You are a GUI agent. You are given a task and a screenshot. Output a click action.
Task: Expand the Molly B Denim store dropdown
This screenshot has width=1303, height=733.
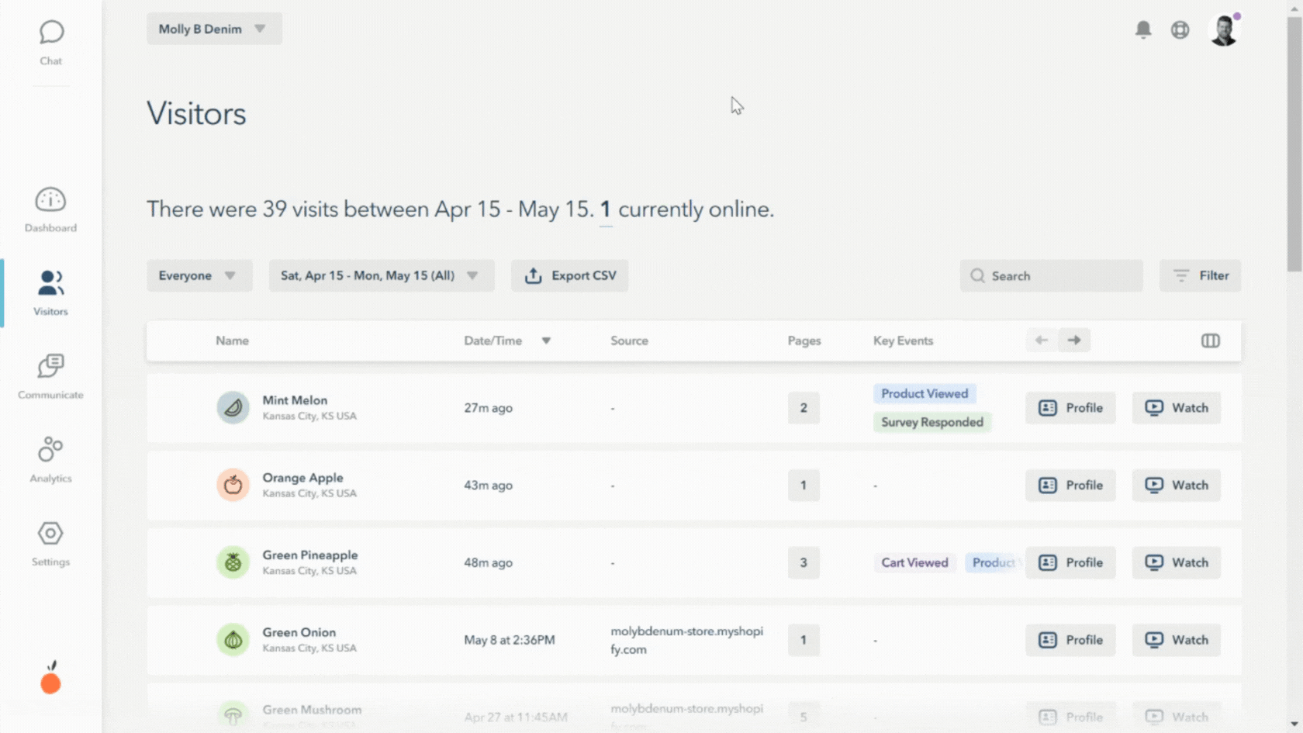(x=214, y=29)
